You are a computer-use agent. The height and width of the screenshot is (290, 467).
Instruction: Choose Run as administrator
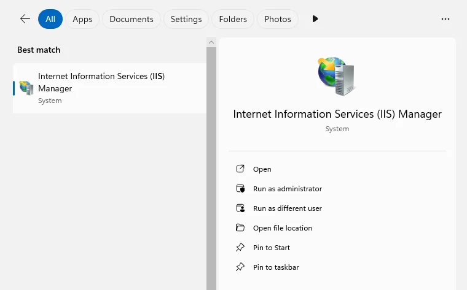pyautogui.click(x=287, y=189)
